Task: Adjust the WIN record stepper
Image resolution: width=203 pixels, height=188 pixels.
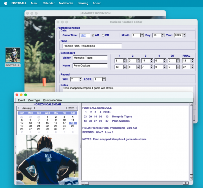Action: pyautogui.click(x=80, y=79)
